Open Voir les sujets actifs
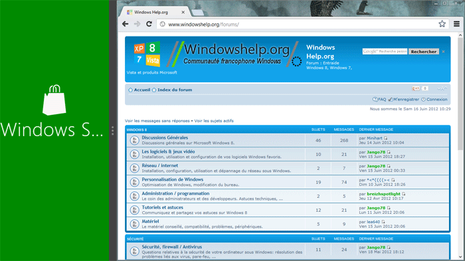 (214, 121)
